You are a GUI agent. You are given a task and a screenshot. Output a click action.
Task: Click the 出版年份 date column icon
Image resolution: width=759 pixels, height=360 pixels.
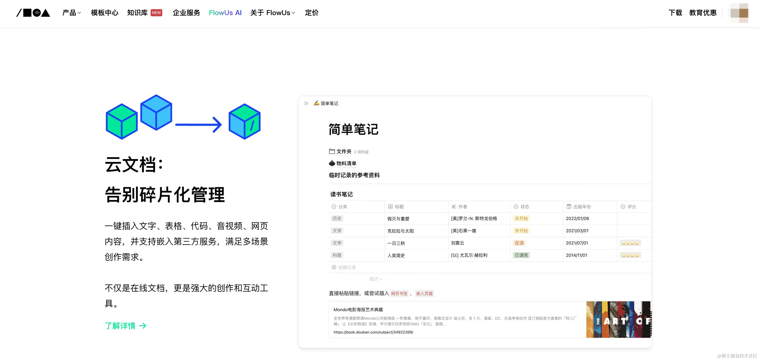(x=569, y=207)
